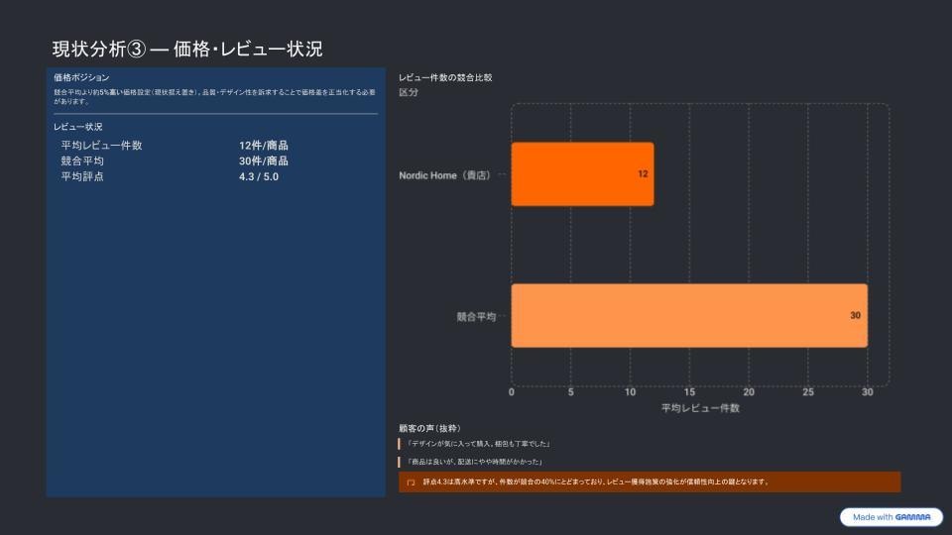
Task: Select quote about デザインが気に入って購入
Action: 478,444
